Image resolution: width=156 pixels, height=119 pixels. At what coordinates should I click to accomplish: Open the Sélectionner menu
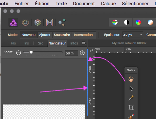pos(135,4)
